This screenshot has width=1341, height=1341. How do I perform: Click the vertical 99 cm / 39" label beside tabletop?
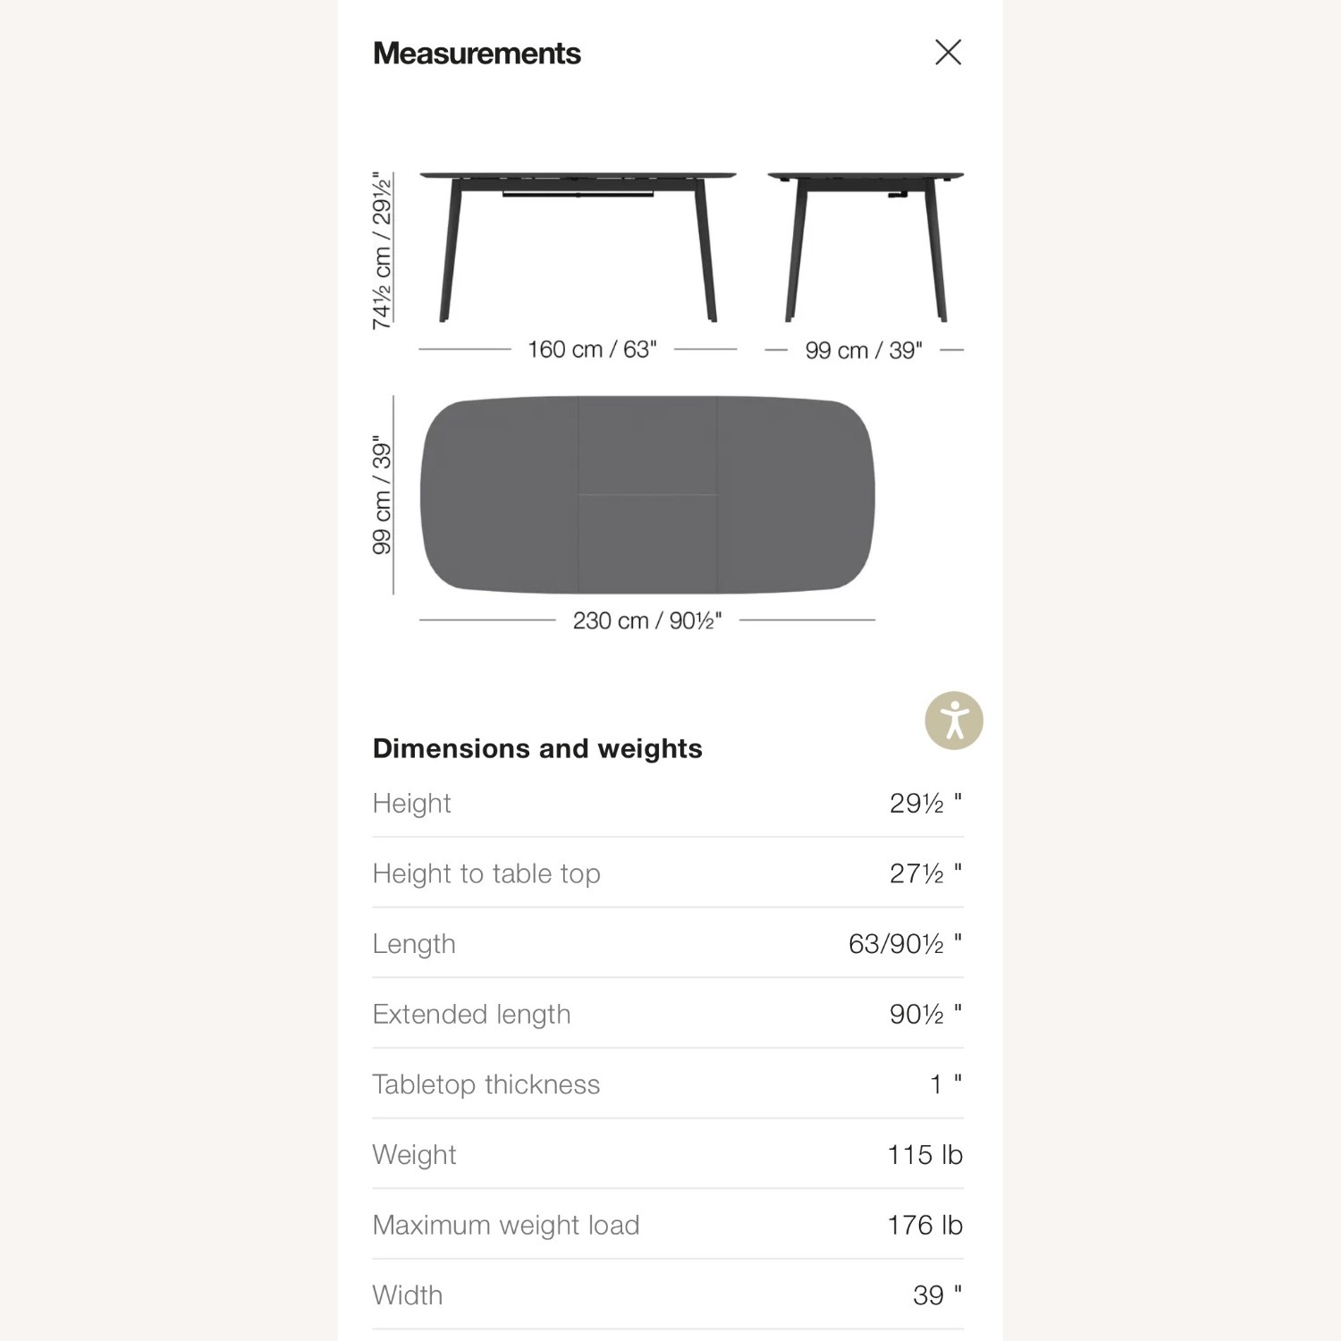(x=382, y=494)
